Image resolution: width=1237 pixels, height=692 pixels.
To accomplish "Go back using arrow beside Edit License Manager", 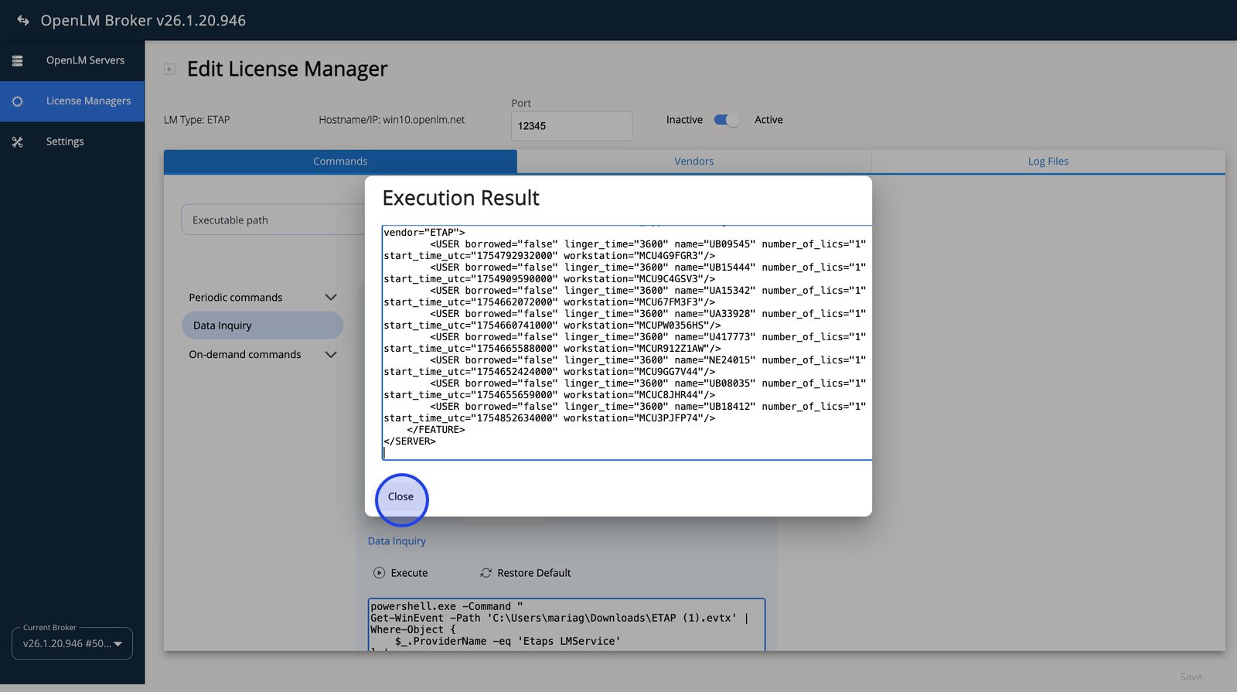I will 169,69.
